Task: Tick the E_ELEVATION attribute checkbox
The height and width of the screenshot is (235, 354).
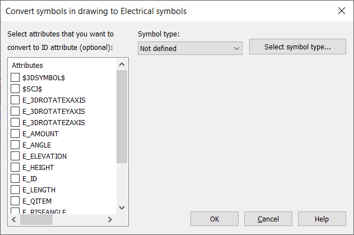Action: 15,156
